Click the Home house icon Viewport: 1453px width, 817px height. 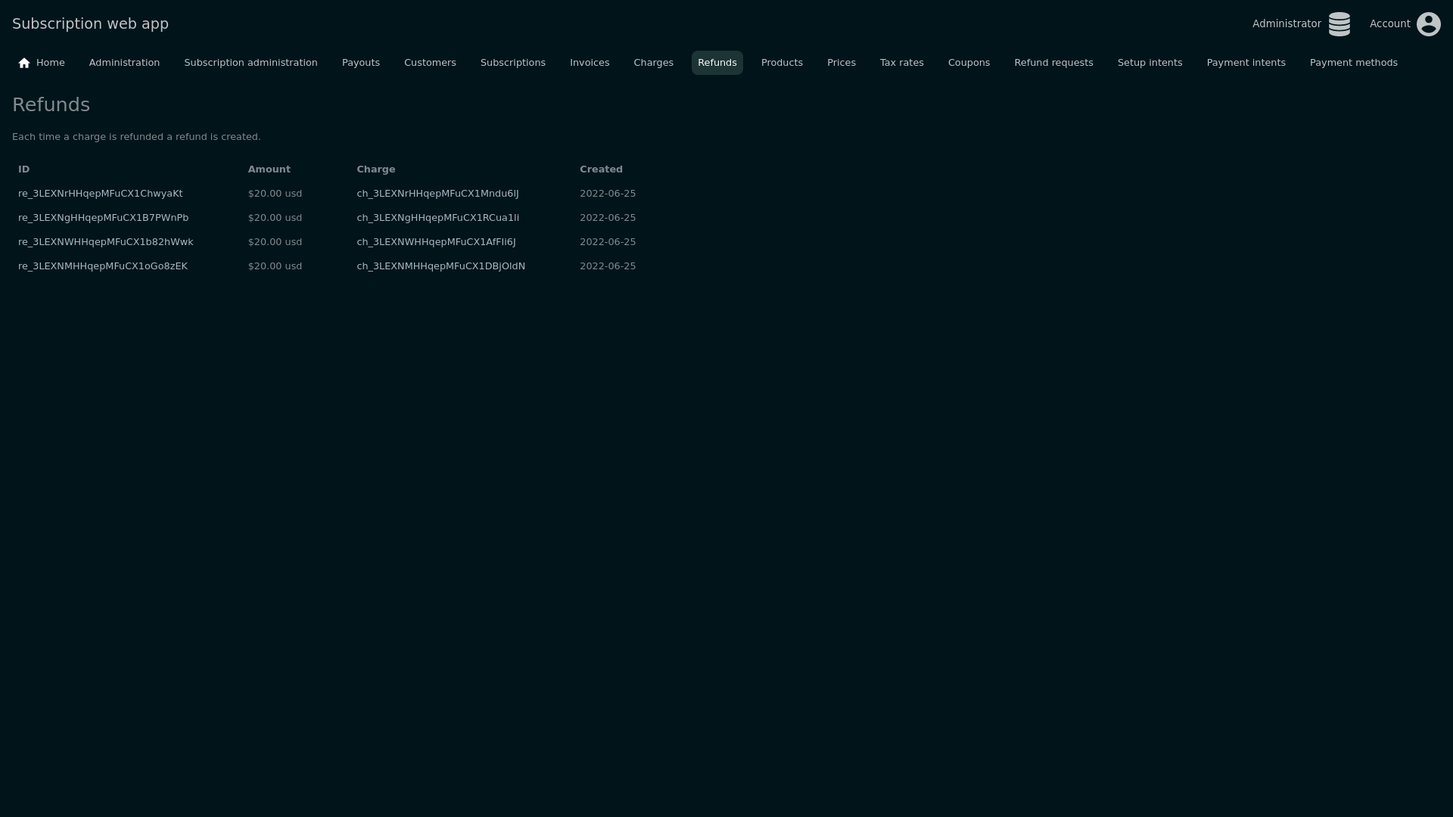[x=24, y=63]
